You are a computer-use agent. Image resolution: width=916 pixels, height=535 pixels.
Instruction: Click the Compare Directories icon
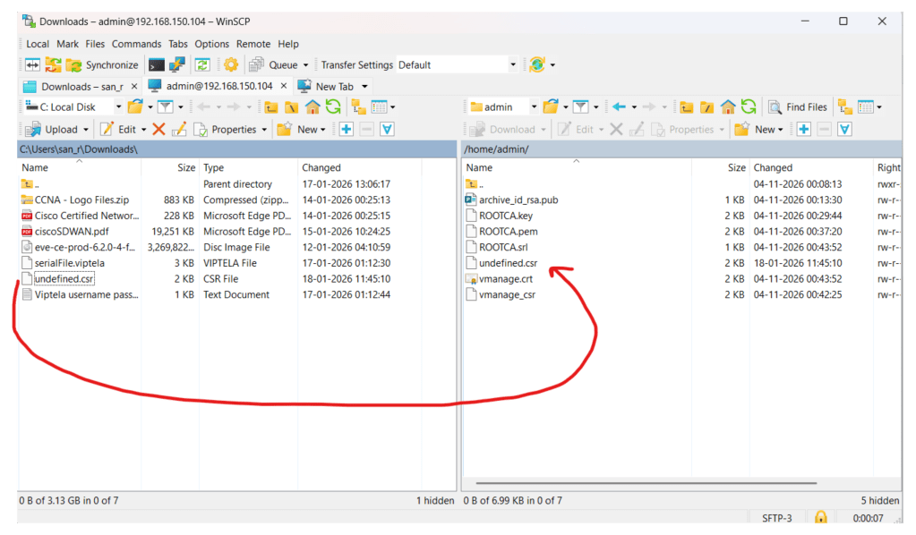pos(32,64)
